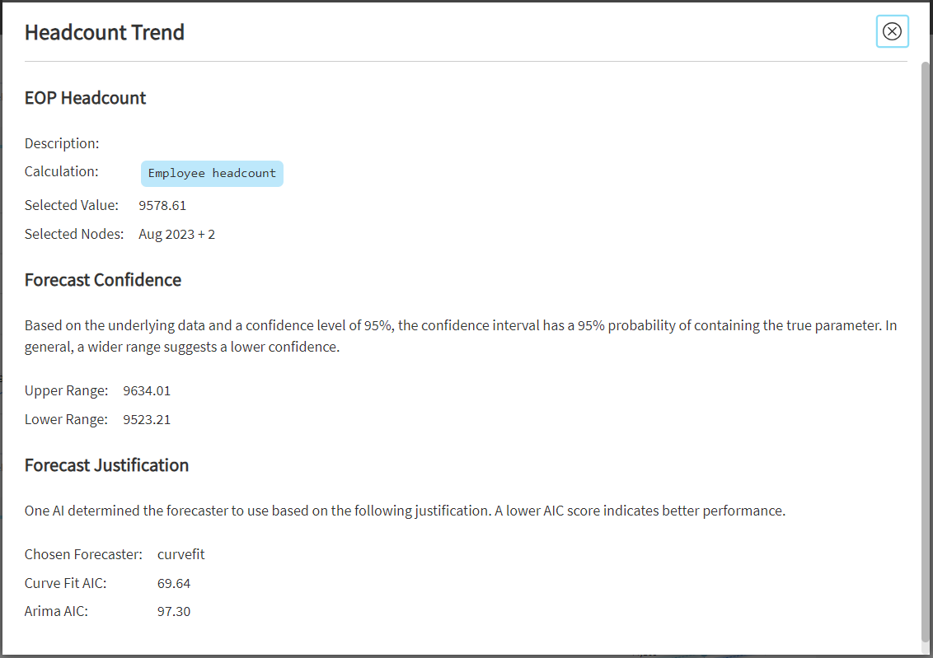933x658 pixels.
Task: Click the Selected Nodes label
Action: coord(74,234)
